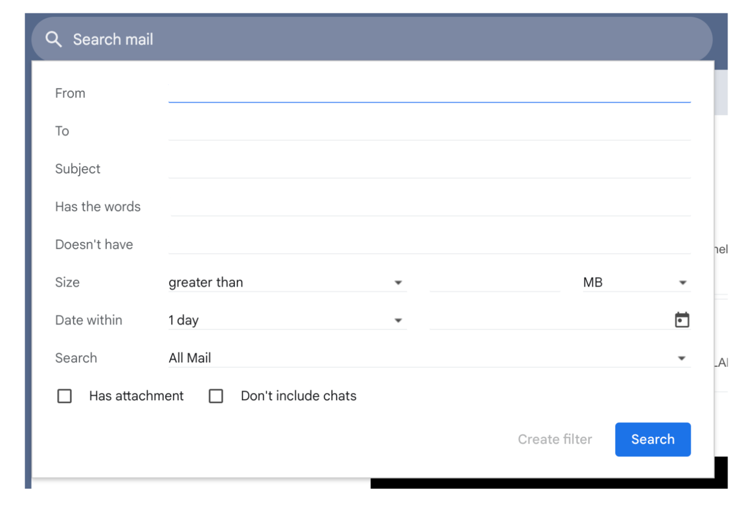Open the MB unit dropdown

[x=636, y=282]
